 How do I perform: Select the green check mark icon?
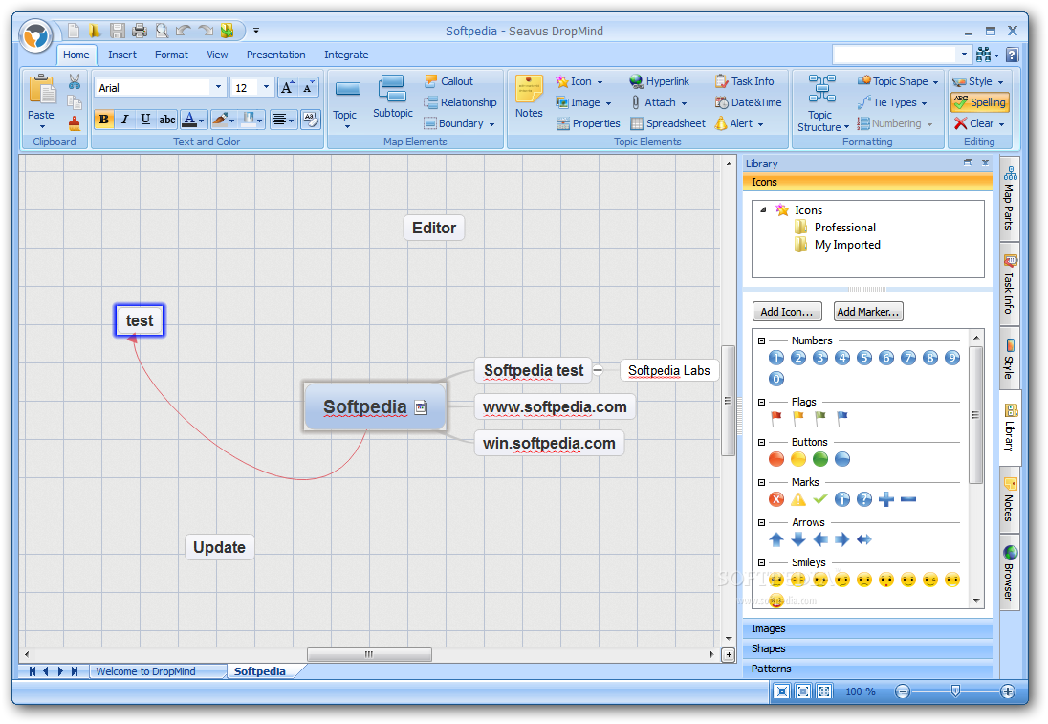coord(820,498)
